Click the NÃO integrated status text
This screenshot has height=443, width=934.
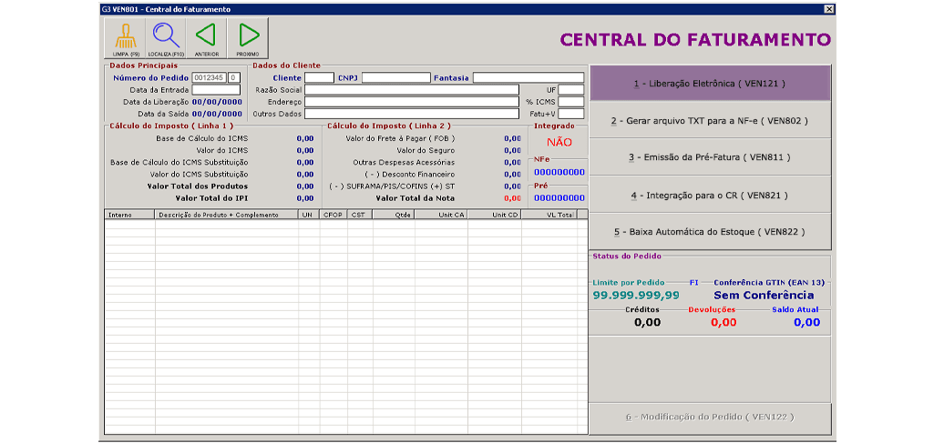point(559,142)
